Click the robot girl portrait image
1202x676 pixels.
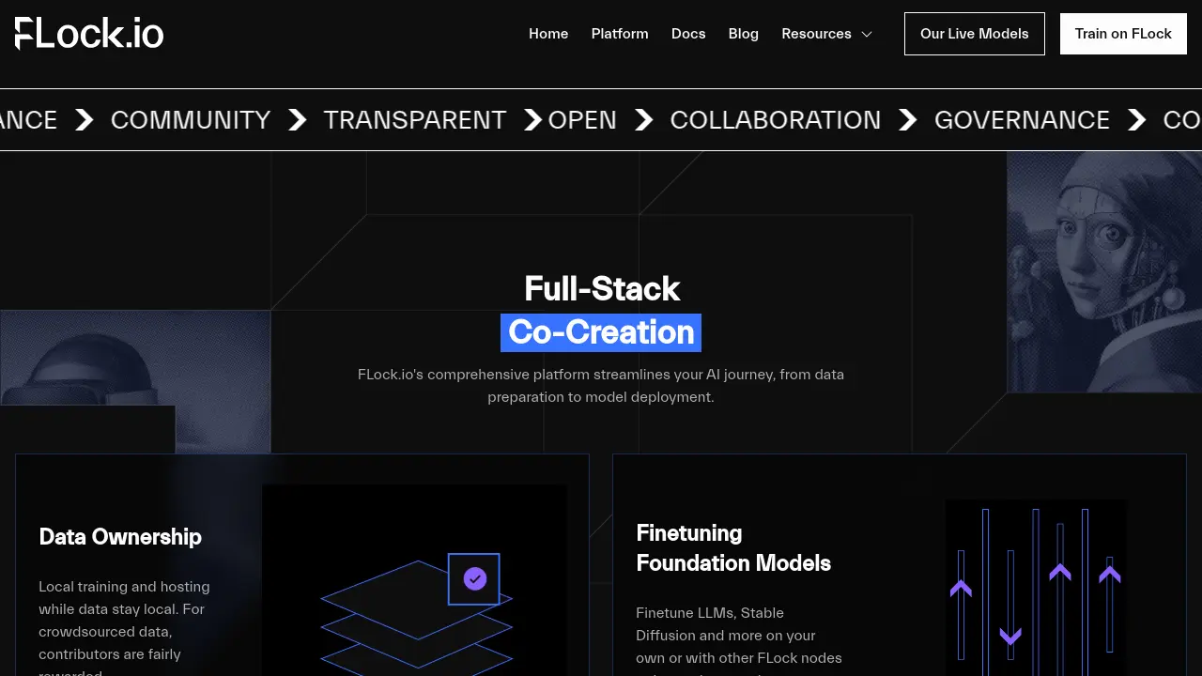pyautogui.click(x=1104, y=272)
